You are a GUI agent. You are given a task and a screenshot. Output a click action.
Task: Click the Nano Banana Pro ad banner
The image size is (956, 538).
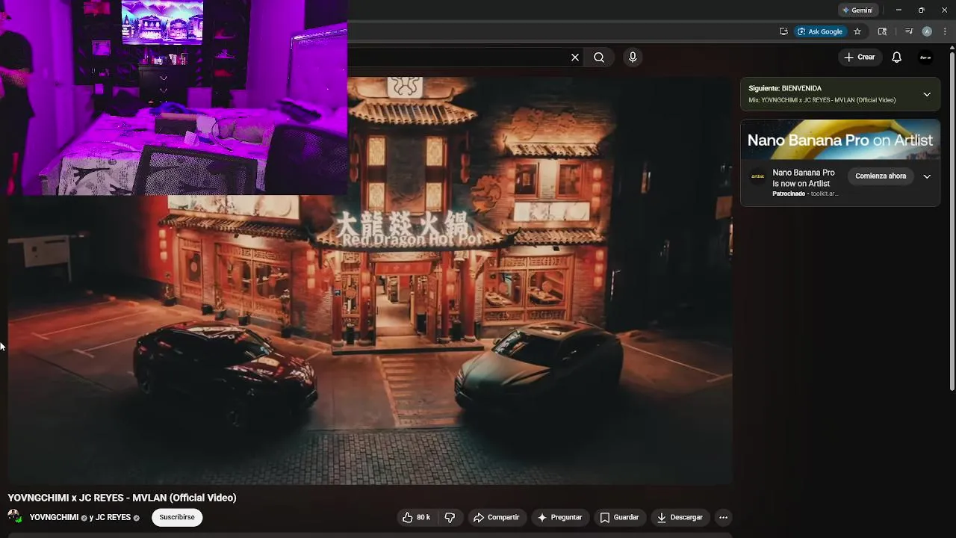(x=840, y=140)
